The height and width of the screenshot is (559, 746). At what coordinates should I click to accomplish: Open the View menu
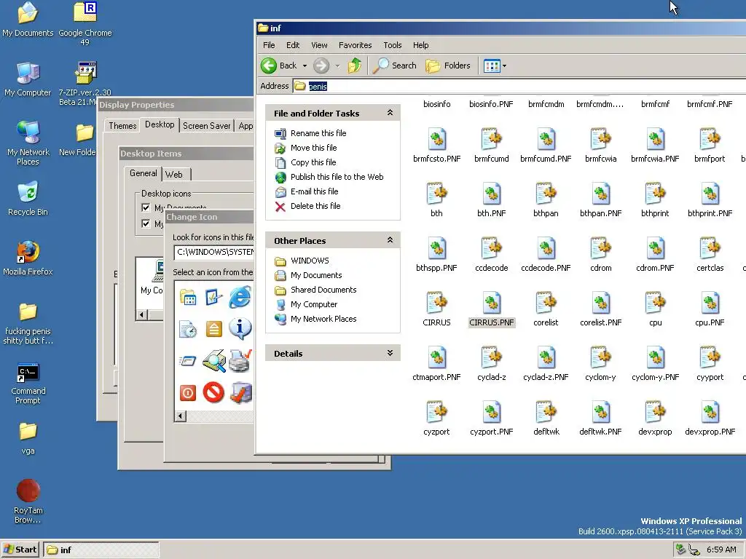coord(319,45)
